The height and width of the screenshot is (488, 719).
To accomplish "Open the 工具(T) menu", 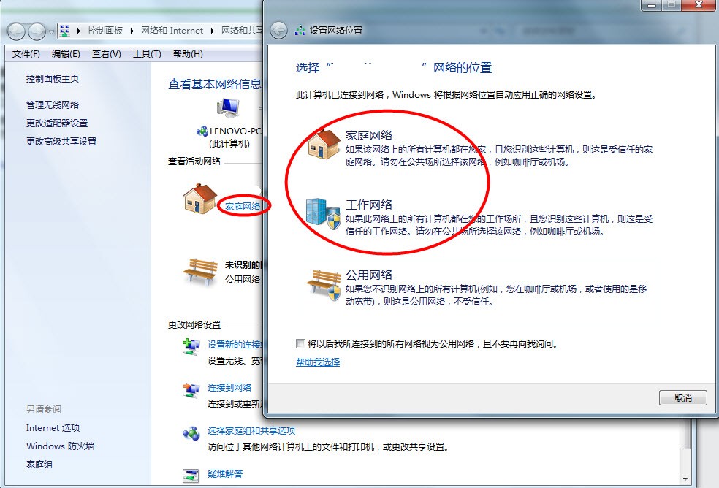I will coord(147,54).
